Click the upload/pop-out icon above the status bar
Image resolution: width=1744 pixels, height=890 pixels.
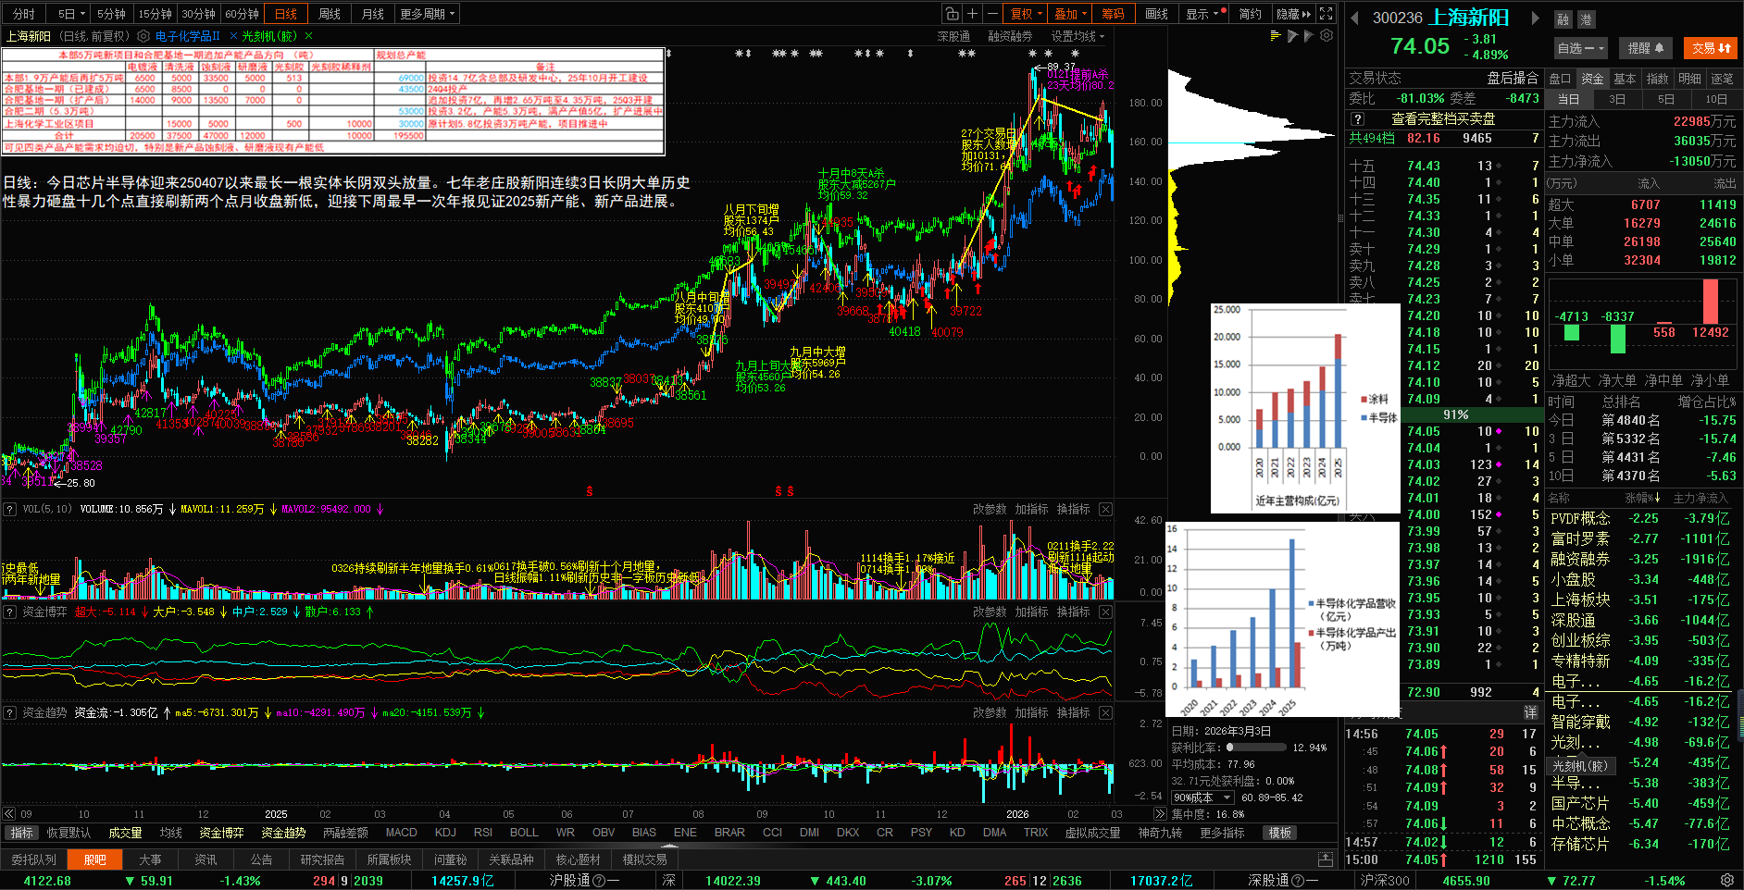coord(1326,859)
